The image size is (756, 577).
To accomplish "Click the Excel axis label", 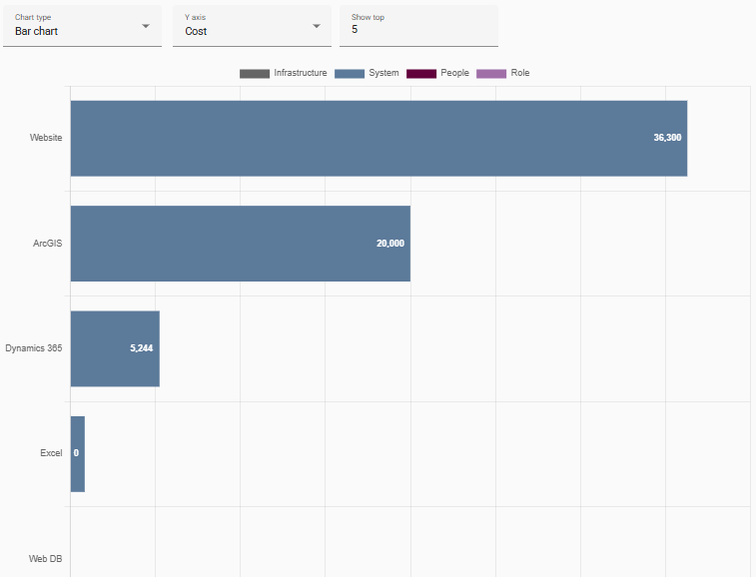I will click(x=51, y=453).
